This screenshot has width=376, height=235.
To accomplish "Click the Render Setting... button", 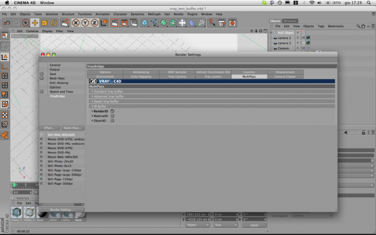I will pos(62,210).
